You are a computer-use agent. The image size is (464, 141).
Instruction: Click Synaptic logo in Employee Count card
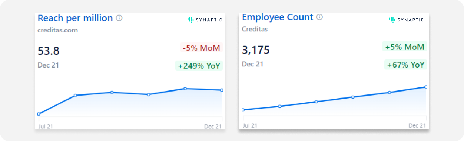coord(406,20)
